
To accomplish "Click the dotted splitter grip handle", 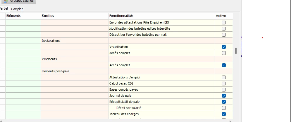I will click(x=242, y=46).
